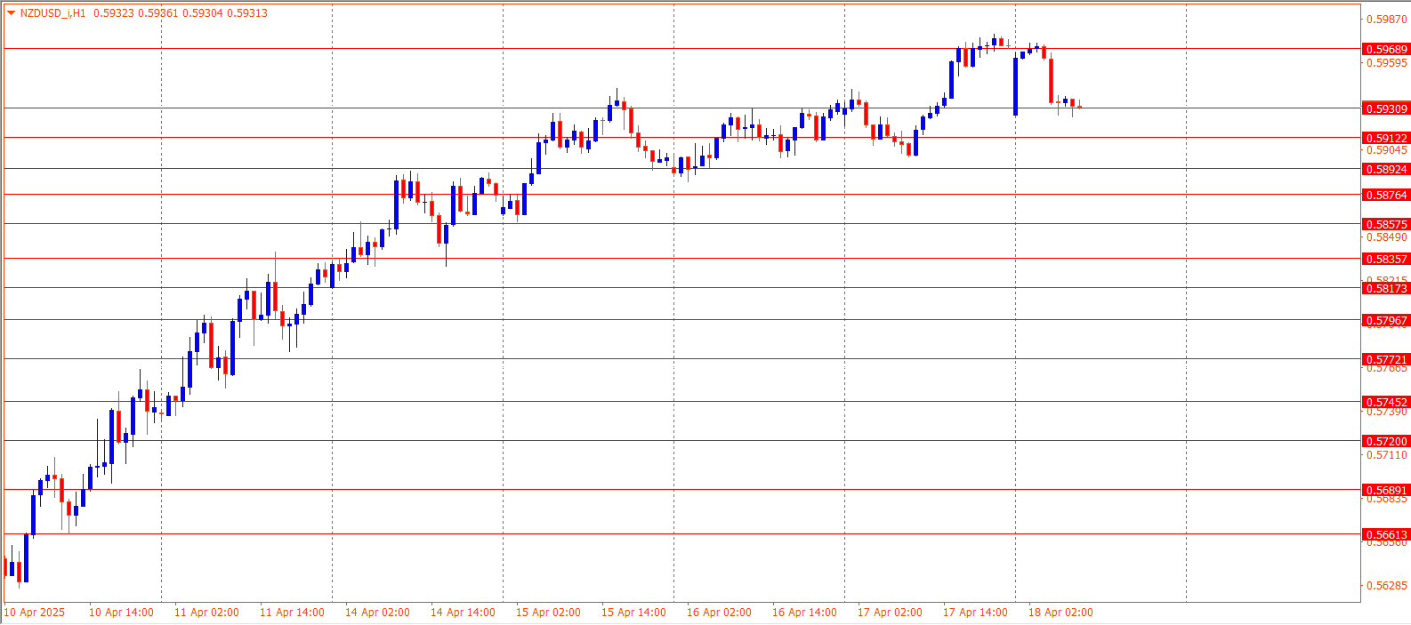The width and height of the screenshot is (1411, 625).
Task: Click the 0.57721 red level label
Action: [x=1386, y=359]
